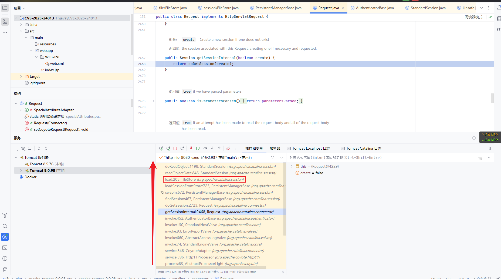Screen dimensions: 501x279
Task: Open the Terminal tool window icon
Action: (5, 248)
